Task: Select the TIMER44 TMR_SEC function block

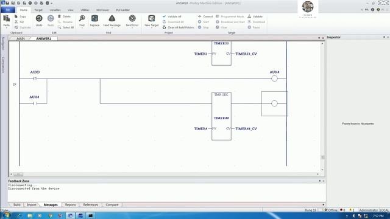Action: pyautogui.click(x=221, y=116)
